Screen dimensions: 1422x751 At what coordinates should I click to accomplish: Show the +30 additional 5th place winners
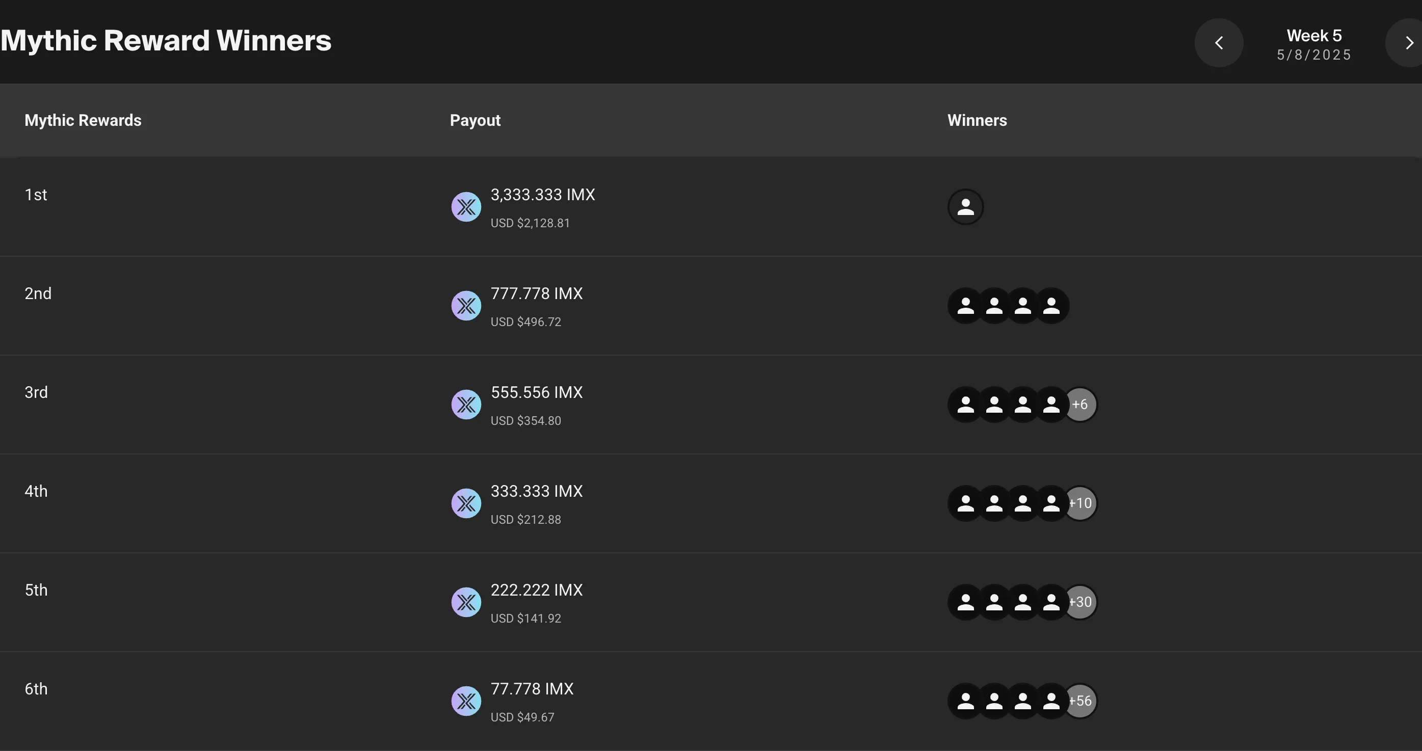point(1082,602)
